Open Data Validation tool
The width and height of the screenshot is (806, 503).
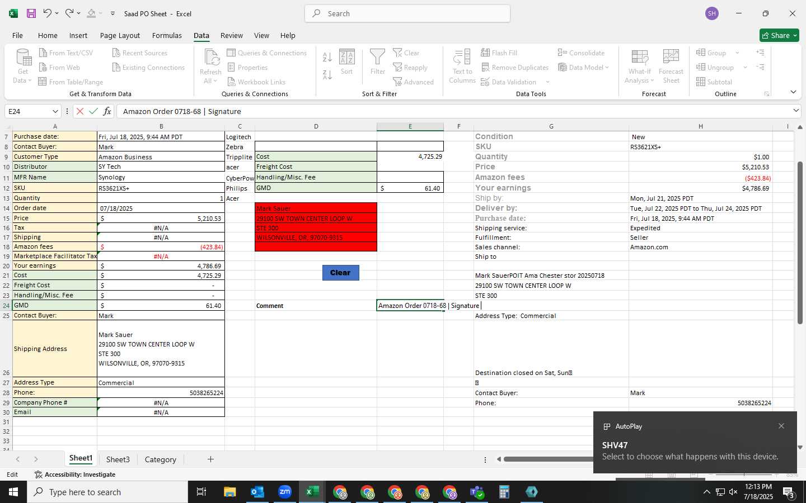click(509, 82)
